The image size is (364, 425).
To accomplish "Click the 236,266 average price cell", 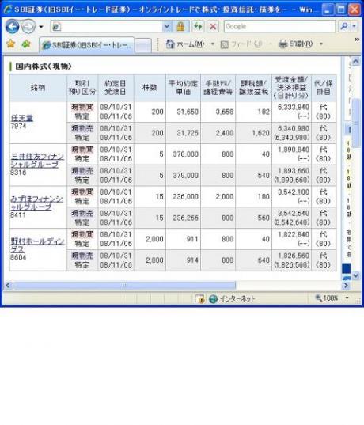I will pos(184,218).
